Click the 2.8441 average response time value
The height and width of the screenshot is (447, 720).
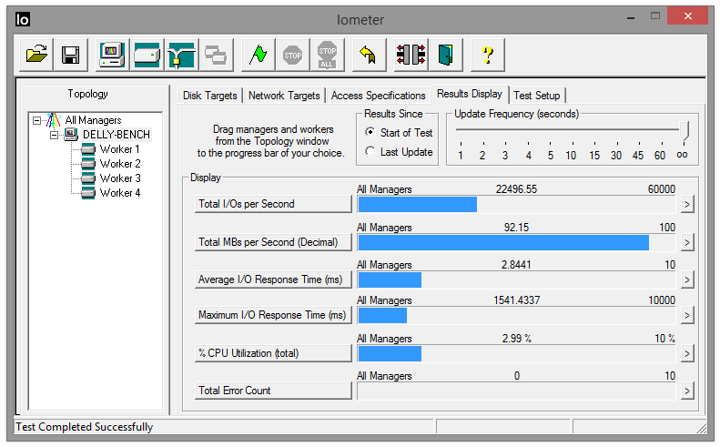coord(516,265)
